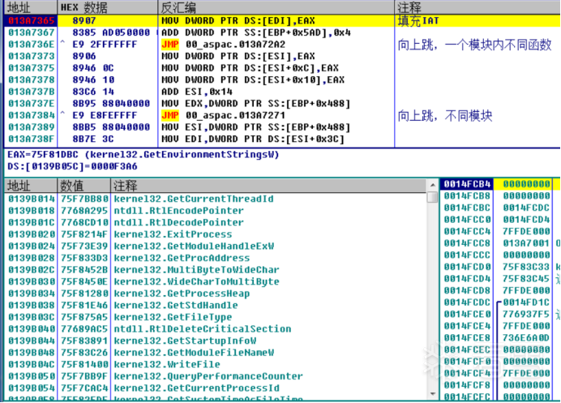Image resolution: width=561 pixels, height=403 pixels.
Task: Click the 注释 column header in disassembly pane
Action: tap(477, 7)
